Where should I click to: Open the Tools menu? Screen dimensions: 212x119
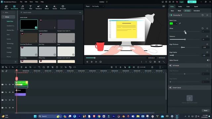pos(31,2)
